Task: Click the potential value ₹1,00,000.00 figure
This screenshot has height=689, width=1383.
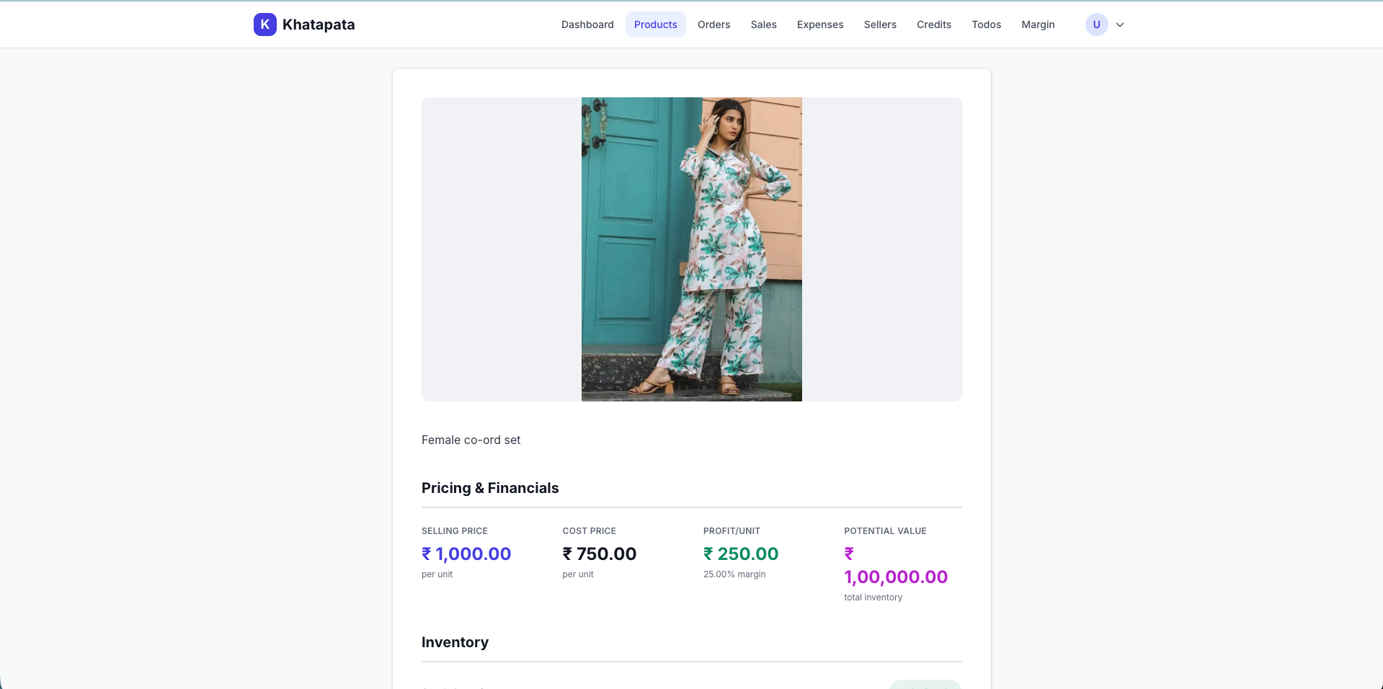Action: click(x=895, y=577)
